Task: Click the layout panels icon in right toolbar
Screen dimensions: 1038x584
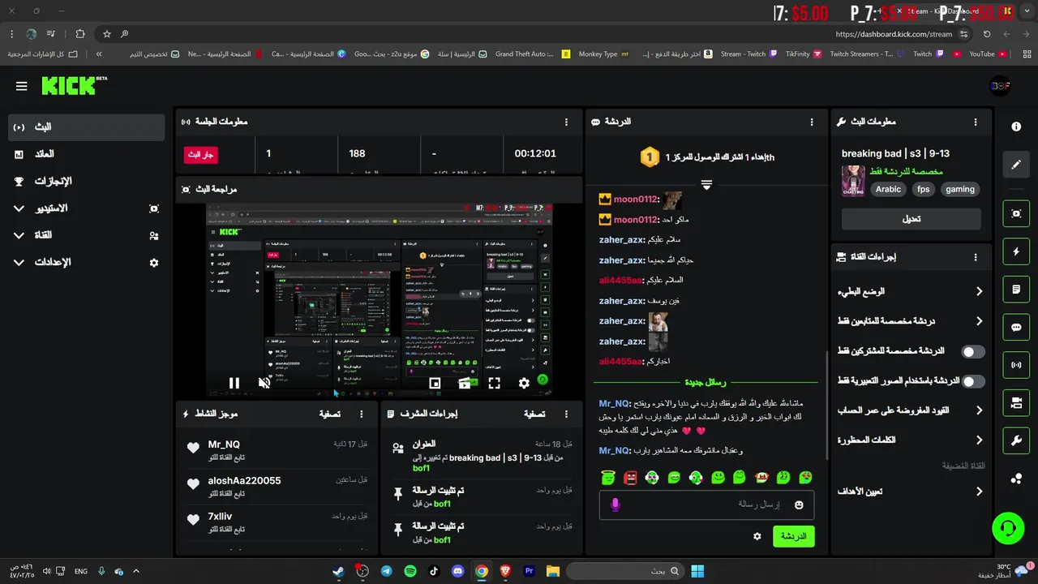Action: [1016, 403]
